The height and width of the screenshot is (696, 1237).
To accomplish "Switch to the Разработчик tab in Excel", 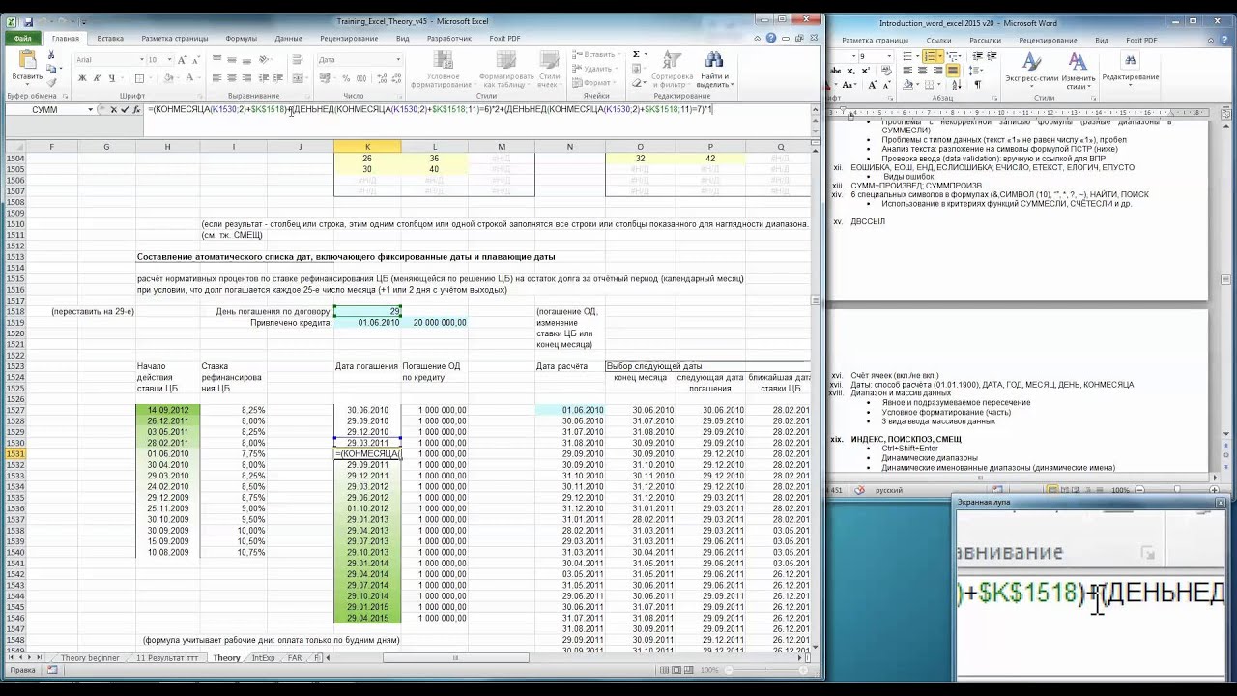I will point(449,39).
